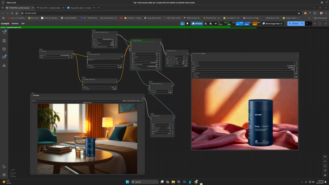Open the My Account bookmark
The height and width of the screenshot is (185, 329).
coord(33,18)
